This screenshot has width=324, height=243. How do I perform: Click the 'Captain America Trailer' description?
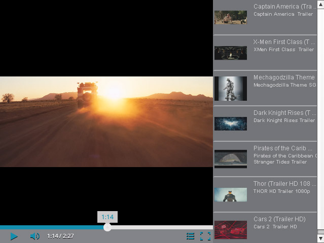click(x=283, y=14)
